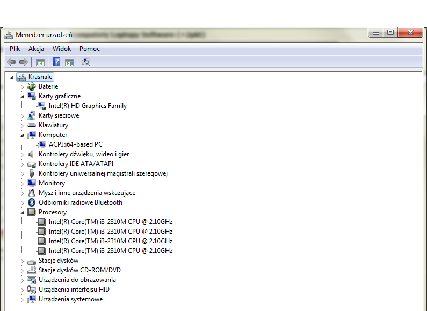Select ACPI x64-based PC entry
Viewport: 427px width, 311px height.
point(75,144)
